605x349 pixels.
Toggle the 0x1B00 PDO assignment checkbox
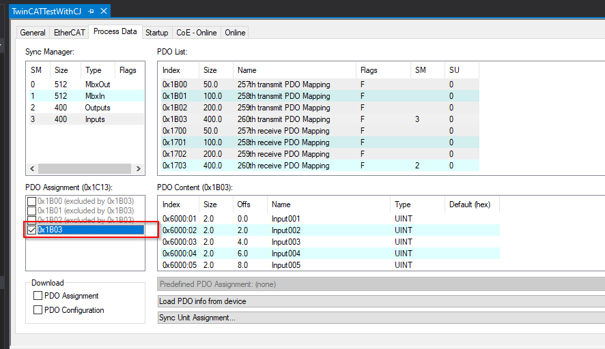tap(31, 201)
